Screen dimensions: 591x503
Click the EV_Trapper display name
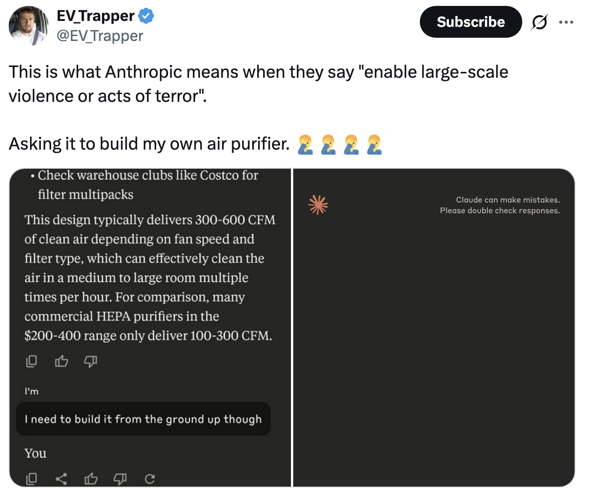click(95, 16)
